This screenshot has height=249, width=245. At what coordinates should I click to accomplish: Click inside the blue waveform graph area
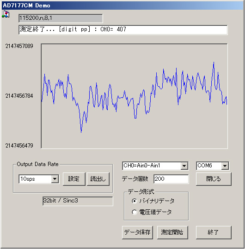click(135, 96)
